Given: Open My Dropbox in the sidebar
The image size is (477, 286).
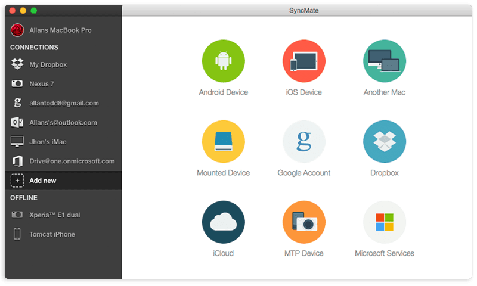Looking at the screenshot, I should 48,64.
